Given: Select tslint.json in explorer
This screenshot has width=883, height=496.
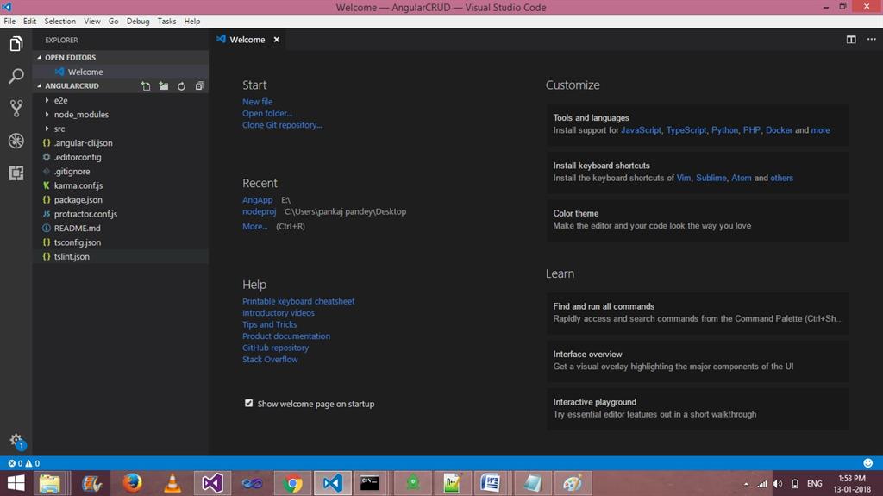Looking at the screenshot, I should point(121,256).
